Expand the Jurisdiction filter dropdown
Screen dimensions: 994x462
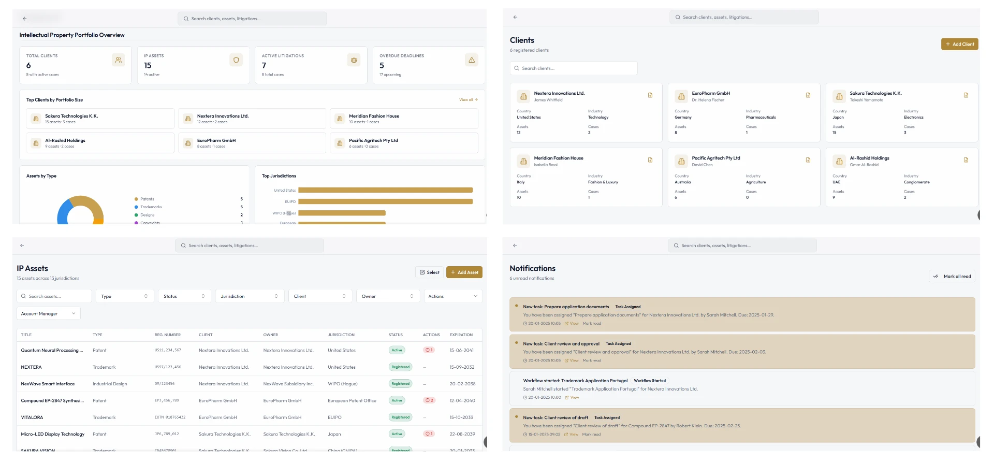click(x=250, y=296)
